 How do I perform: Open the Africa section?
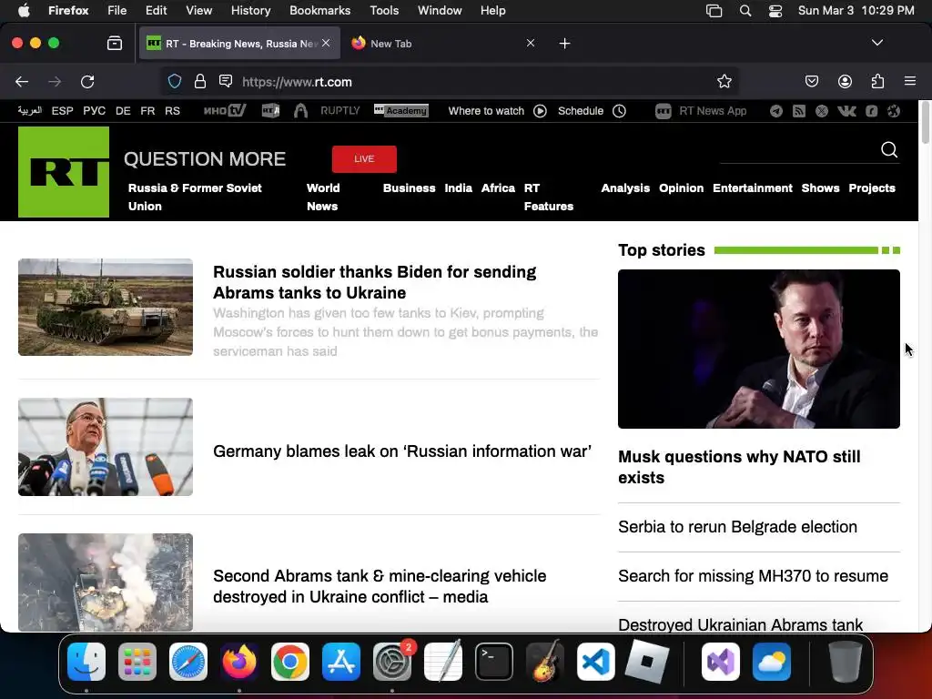[x=498, y=187]
